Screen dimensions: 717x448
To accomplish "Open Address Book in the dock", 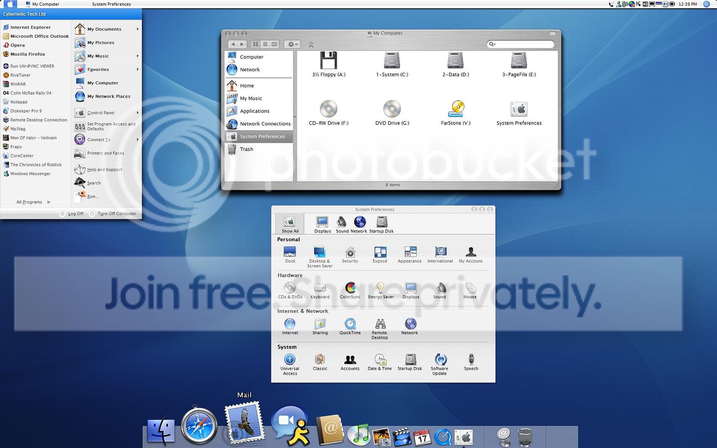I will click(x=330, y=430).
